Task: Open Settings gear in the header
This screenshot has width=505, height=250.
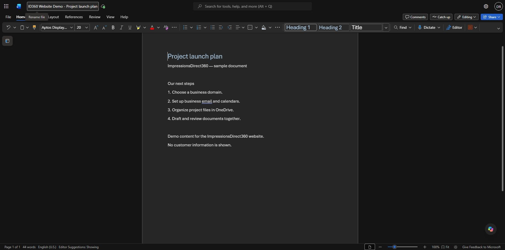Action: pos(486,6)
